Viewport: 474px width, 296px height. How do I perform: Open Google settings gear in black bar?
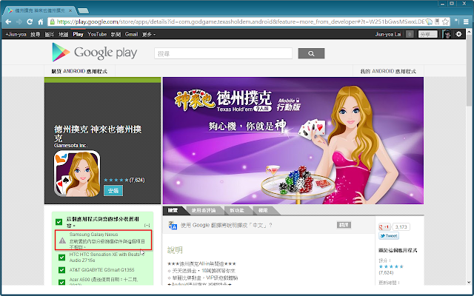tap(459, 34)
